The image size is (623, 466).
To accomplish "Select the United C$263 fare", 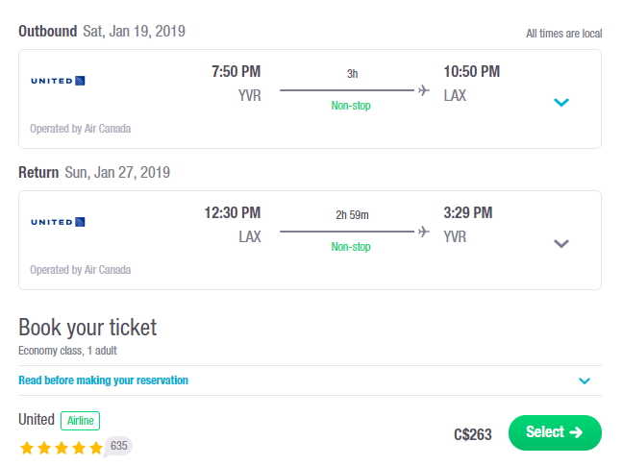I will (555, 432).
